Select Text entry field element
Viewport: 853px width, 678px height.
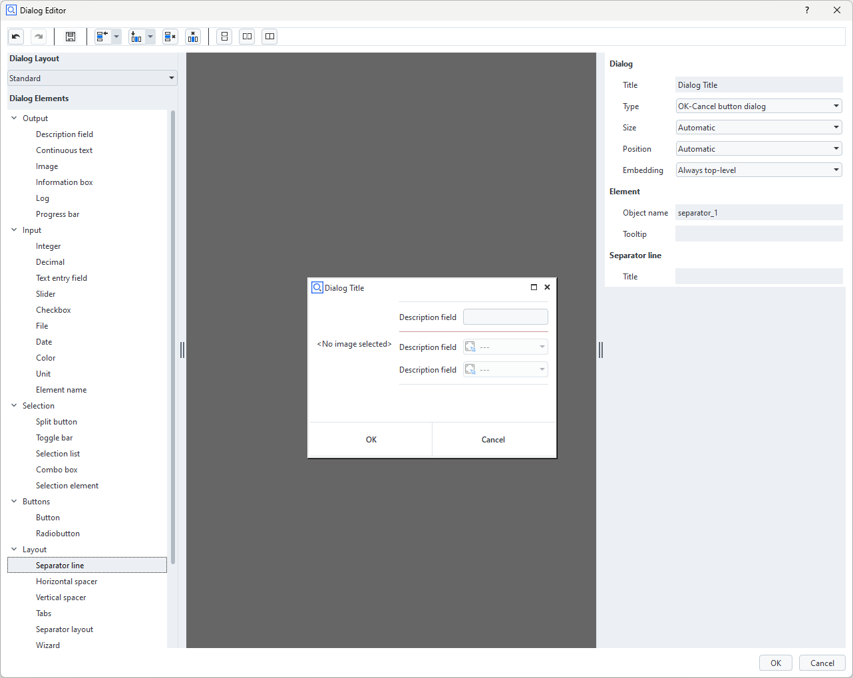click(x=61, y=277)
